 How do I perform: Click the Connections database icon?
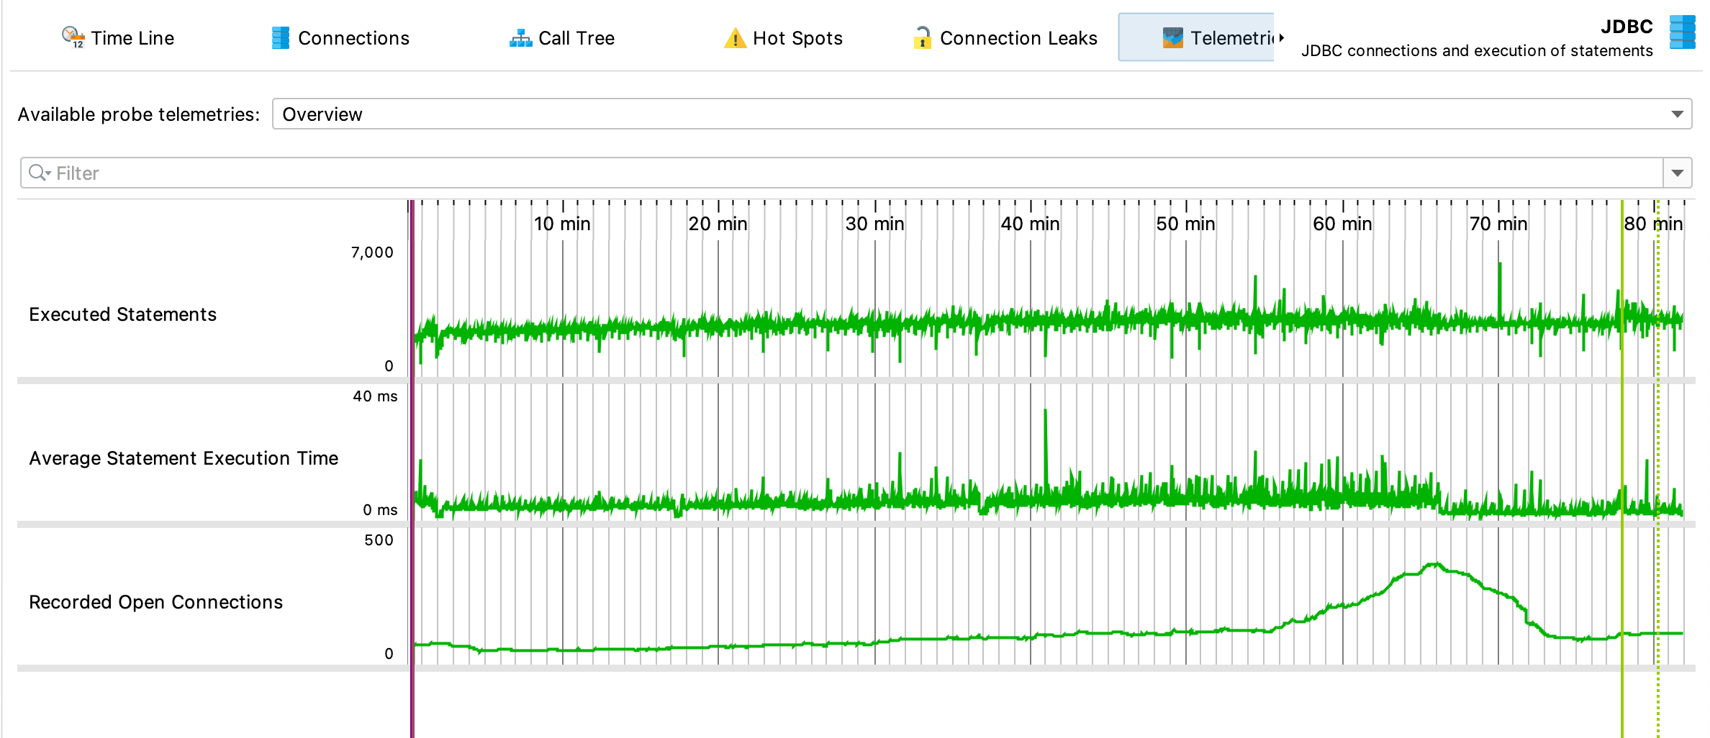coord(280,37)
